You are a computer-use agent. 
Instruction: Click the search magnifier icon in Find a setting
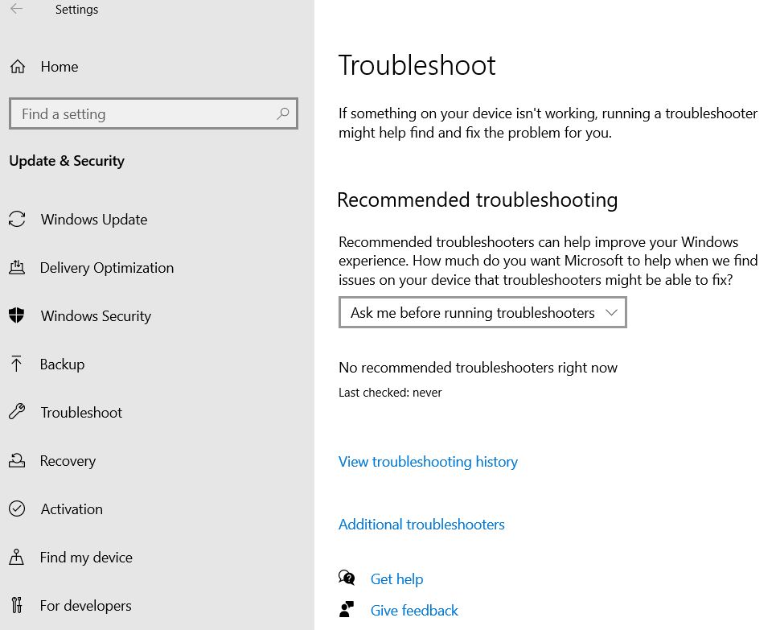click(x=282, y=114)
